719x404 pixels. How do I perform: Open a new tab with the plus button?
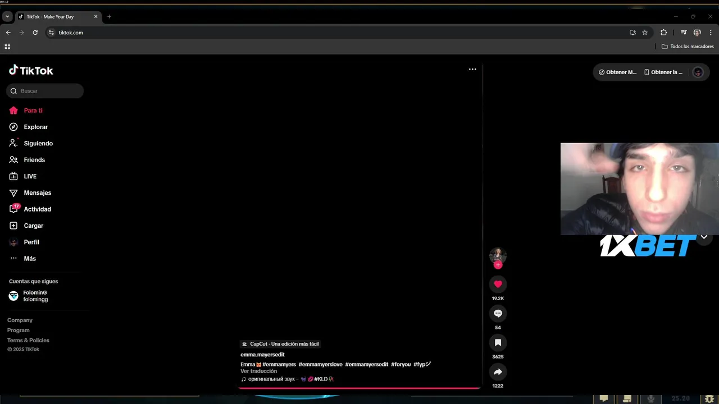point(109,17)
